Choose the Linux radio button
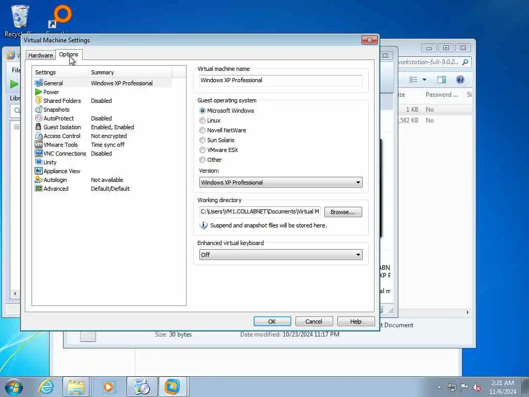Image resolution: width=529 pixels, height=397 pixels. 203,120
